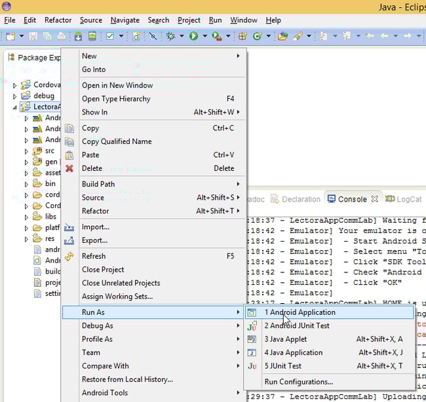Image resolution: width=426 pixels, height=402 pixels.
Task: Expand the src folder node
Action: pyautogui.click(x=26, y=151)
